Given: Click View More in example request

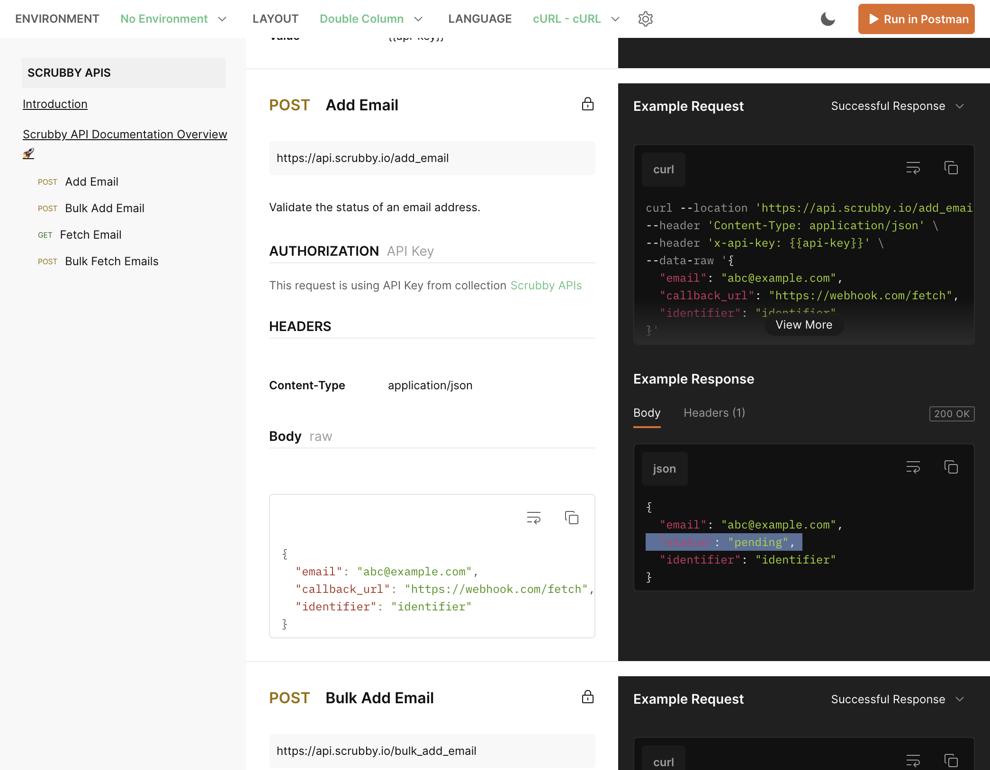Looking at the screenshot, I should click(803, 325).
